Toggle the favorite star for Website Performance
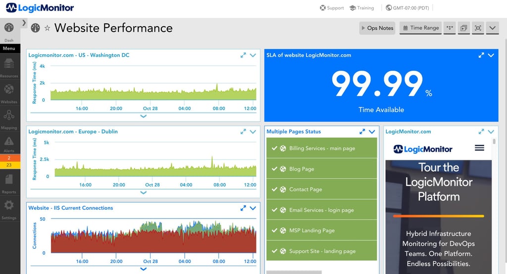 pos(48,28)
